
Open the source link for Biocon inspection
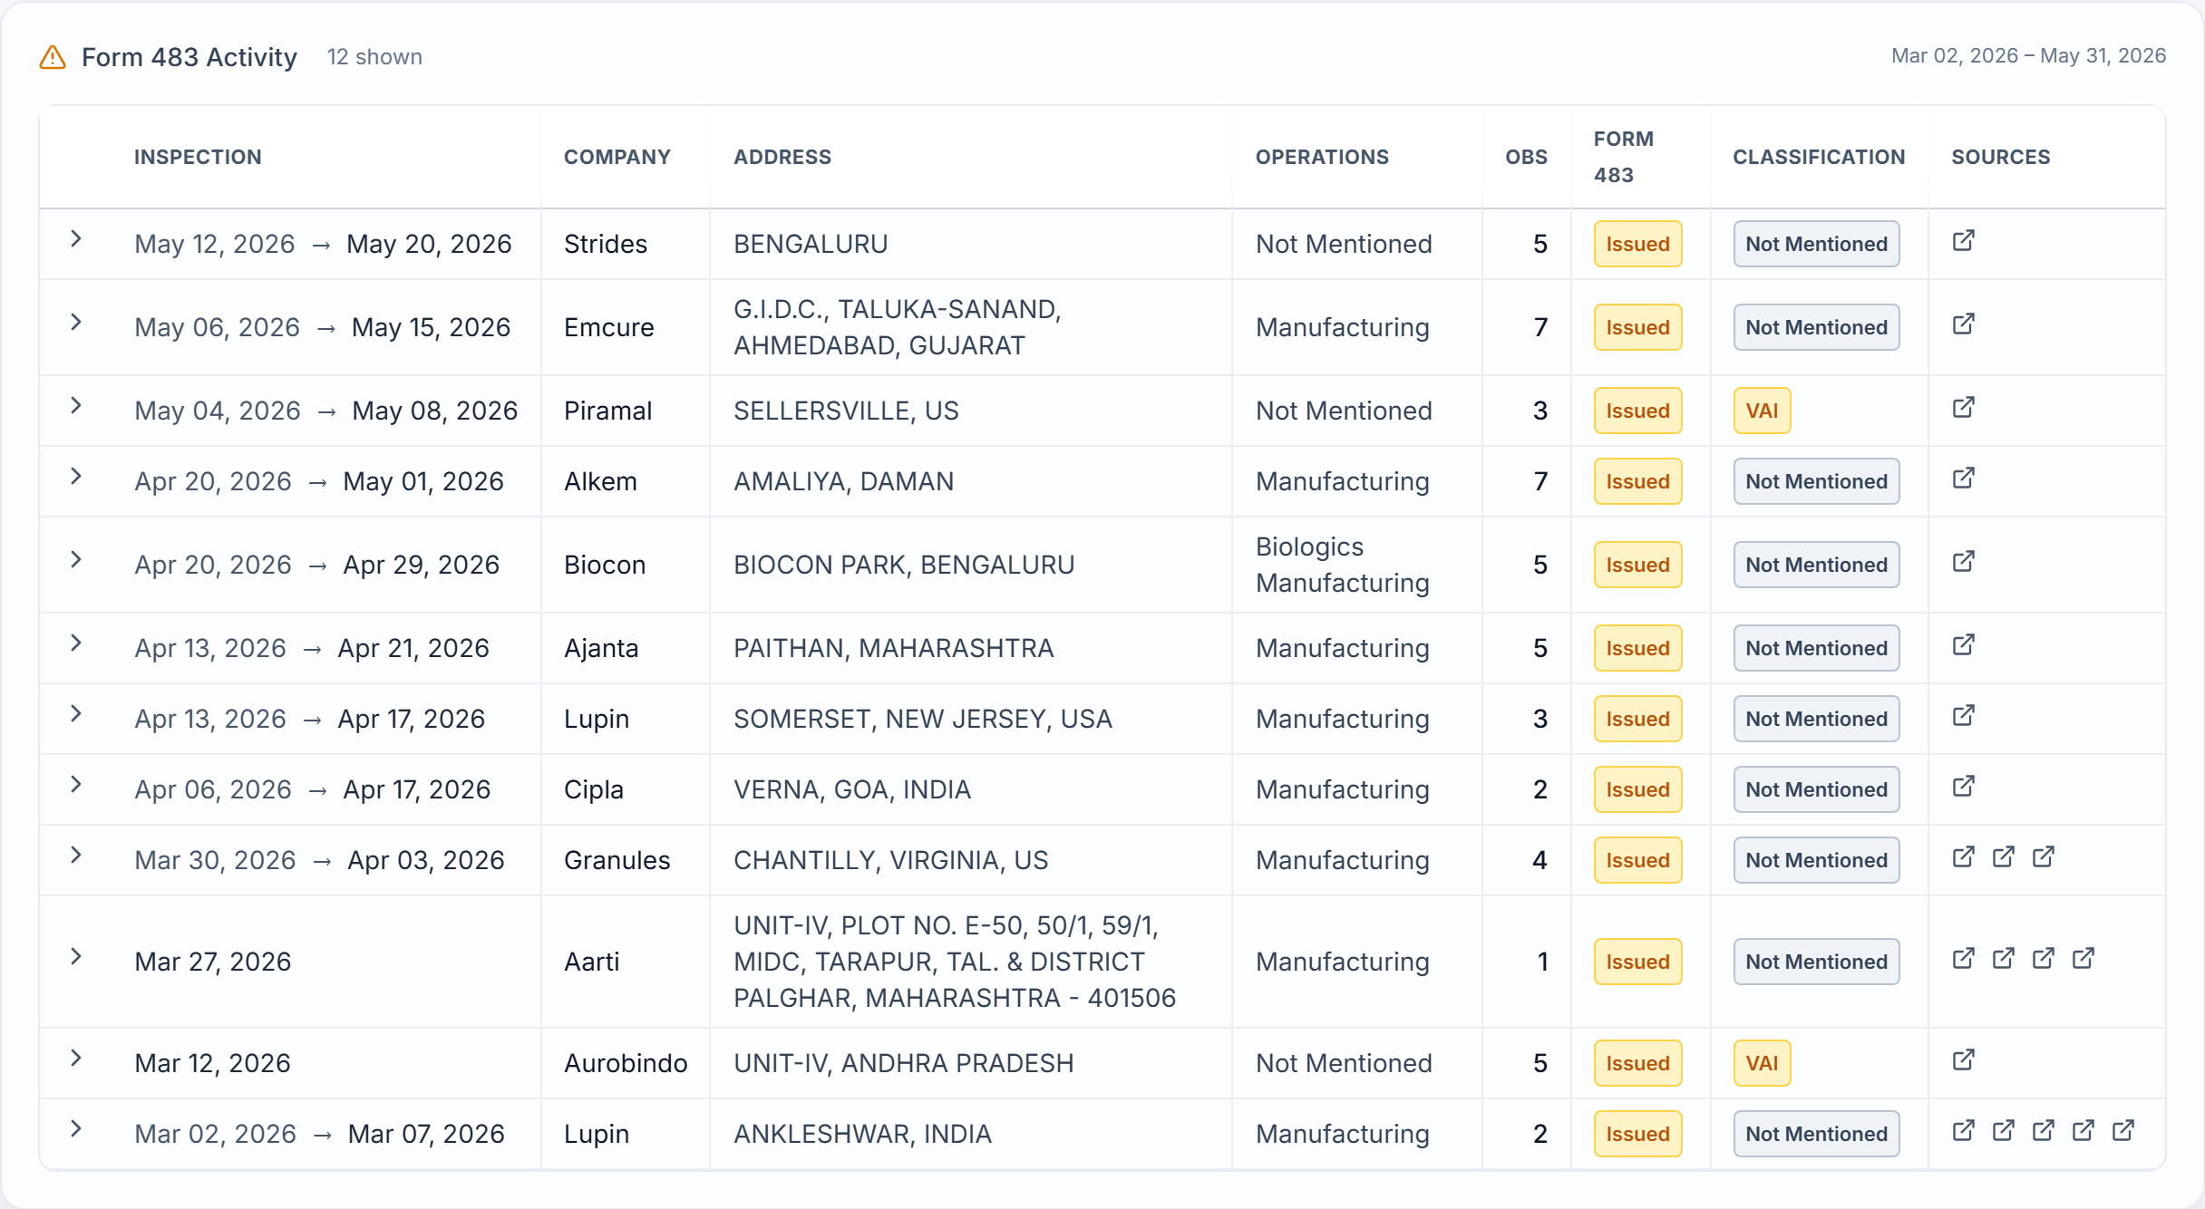click(x=1963, y=562)
